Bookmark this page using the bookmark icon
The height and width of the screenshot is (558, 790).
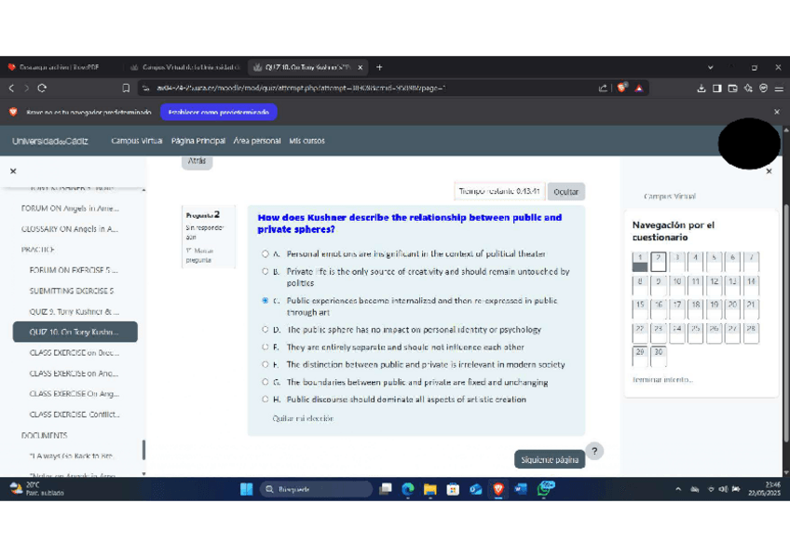pyautogui.click(x=126, y=88)
